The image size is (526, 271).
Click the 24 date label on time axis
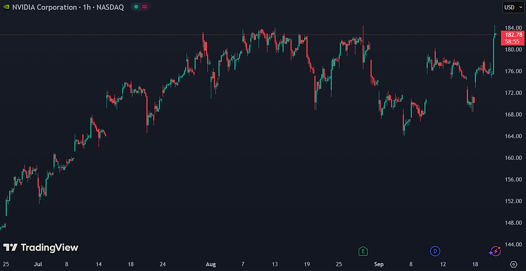click(x=162, y=264)
